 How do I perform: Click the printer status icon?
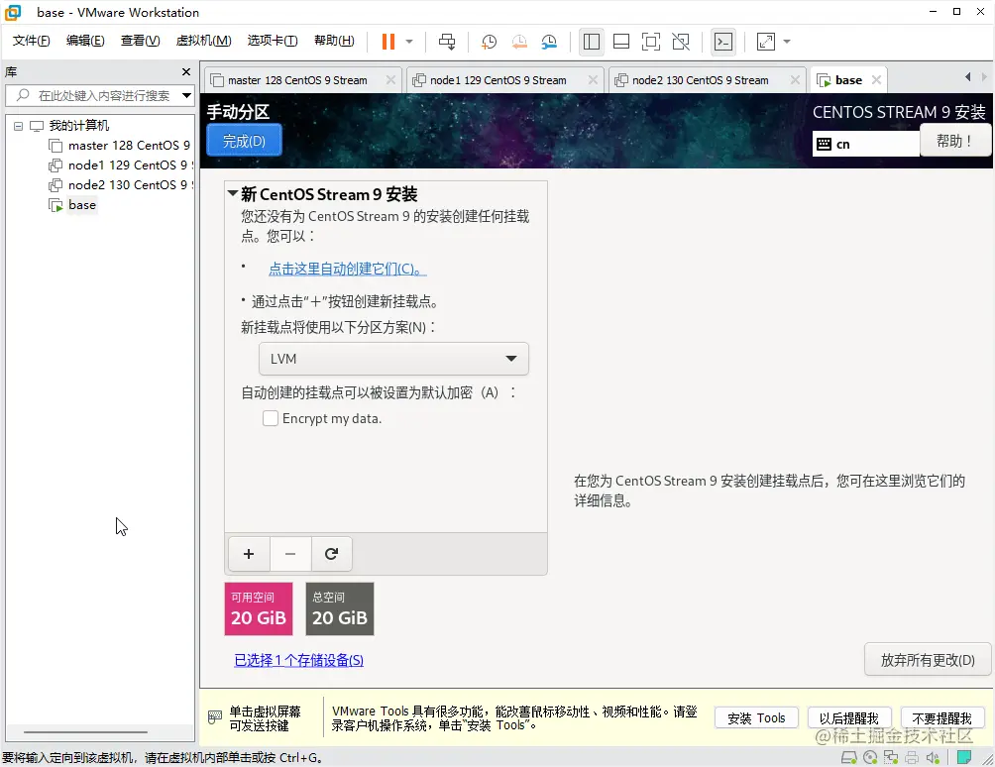[912, 757]
